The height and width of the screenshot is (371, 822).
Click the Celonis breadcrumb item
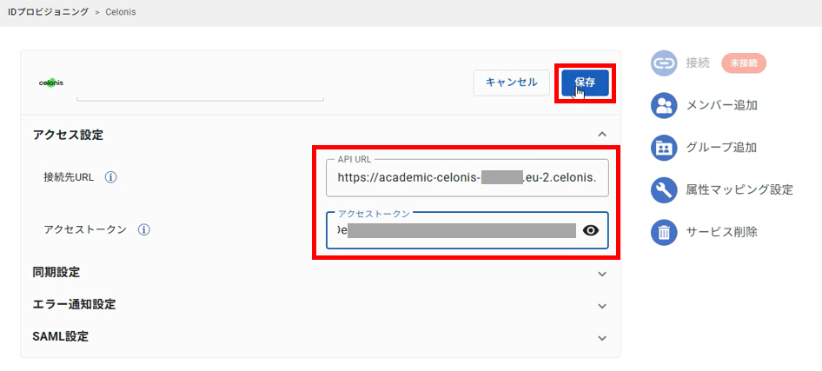(121, 11)
